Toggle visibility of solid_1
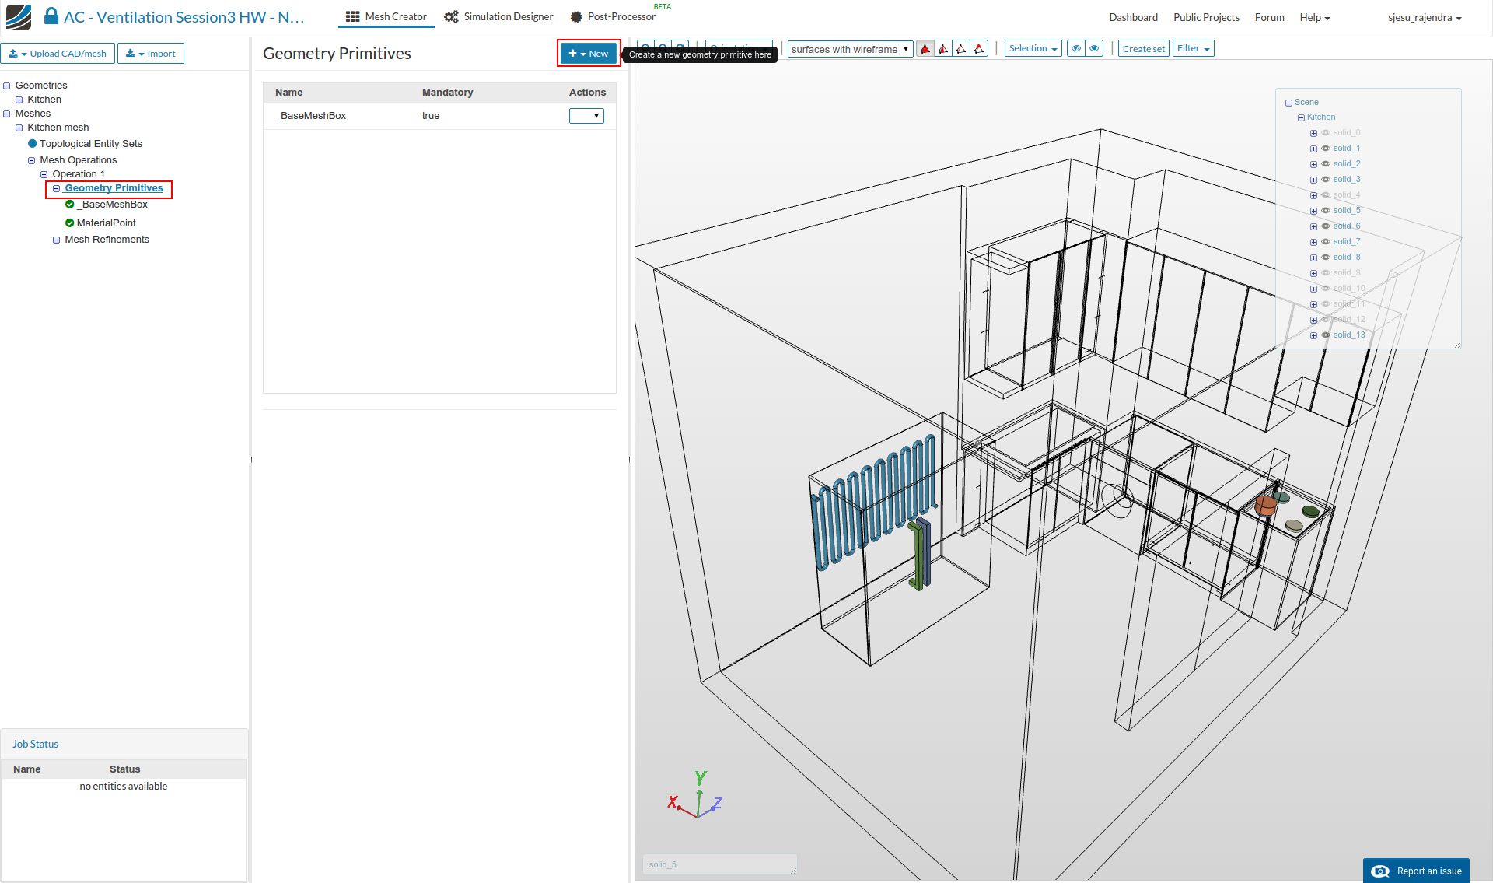Image resolution: width=1493 pixels, height=883 pixels. click(1326, 148)
